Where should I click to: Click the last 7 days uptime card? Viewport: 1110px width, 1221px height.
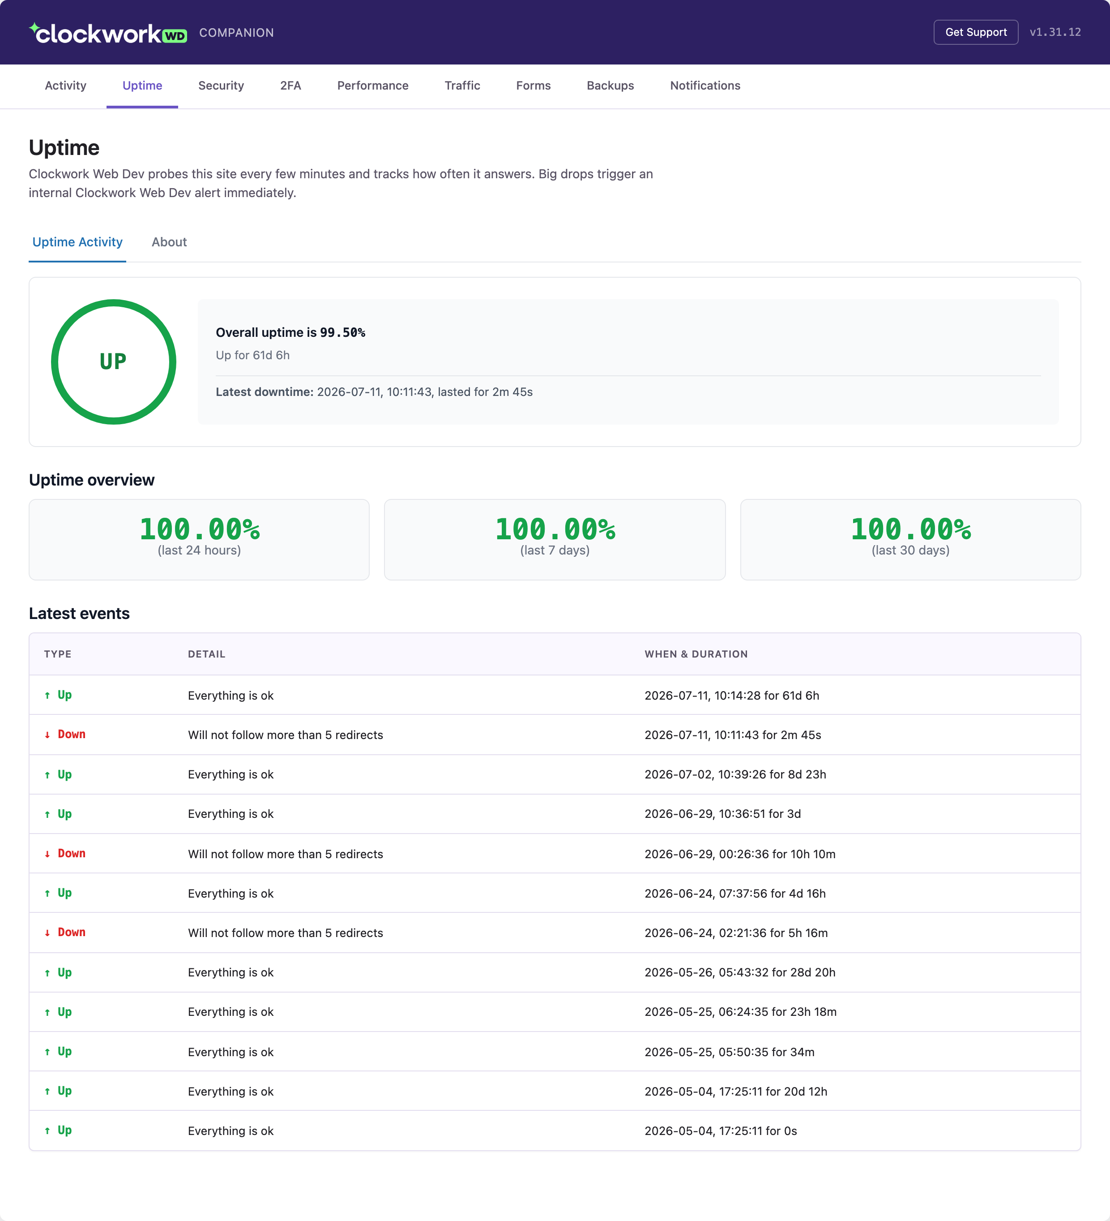click(x=555, y=539)
